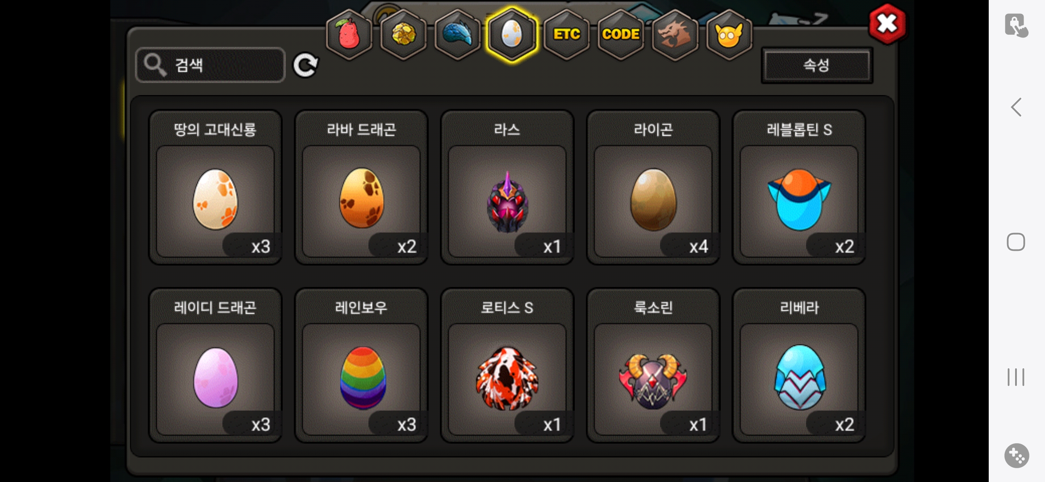Image resolution: width=1045 pixels, height=482 pixels.
Task: Open the yellow horned mask tab
Action: coord(729,34)
